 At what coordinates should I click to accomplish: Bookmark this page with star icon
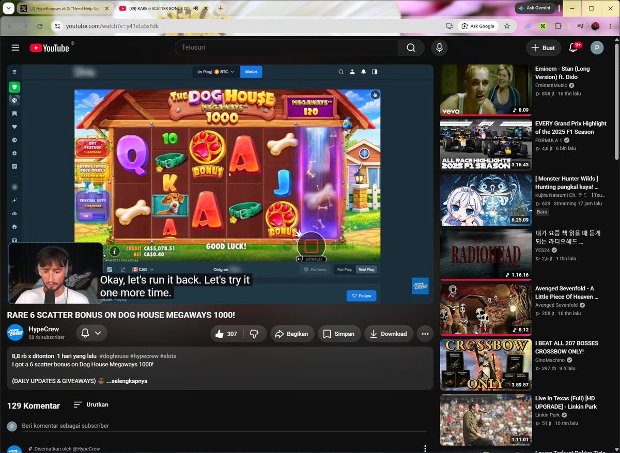(x=507, y=26)
